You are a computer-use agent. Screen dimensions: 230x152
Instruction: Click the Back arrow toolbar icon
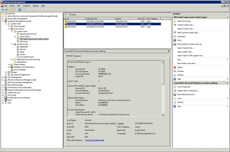pos(3,10)
